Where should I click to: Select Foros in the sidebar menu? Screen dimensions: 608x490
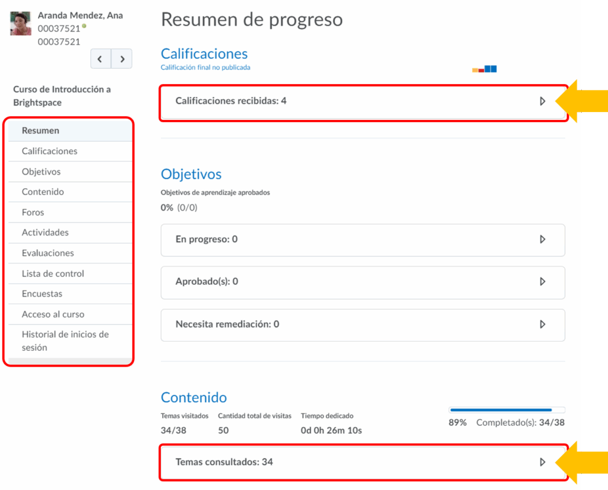coord(33,212)
